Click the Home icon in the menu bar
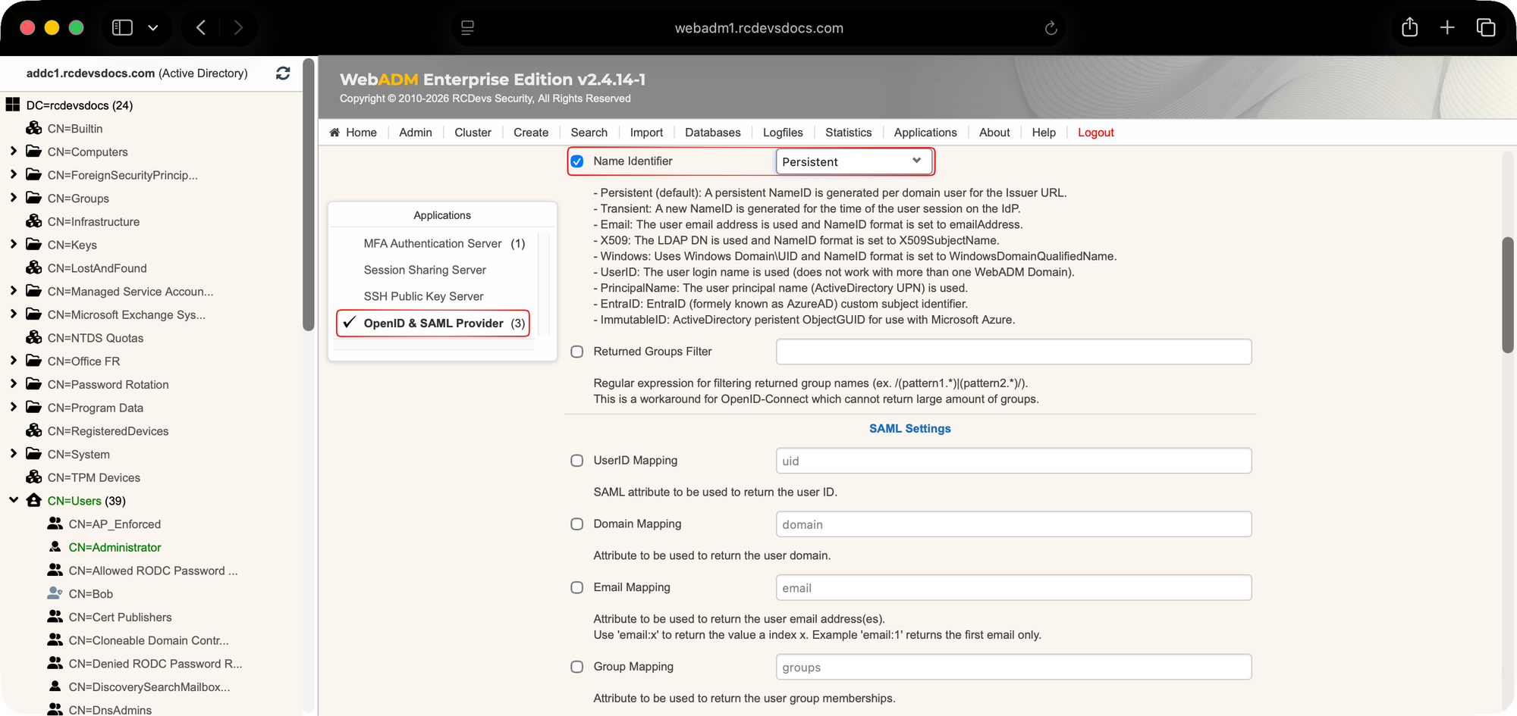The image size is (1517, 716). 334,133
